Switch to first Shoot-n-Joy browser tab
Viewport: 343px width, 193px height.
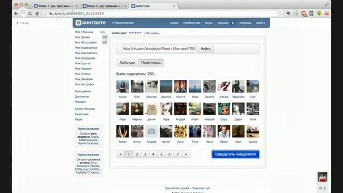(x=56, y=6)
